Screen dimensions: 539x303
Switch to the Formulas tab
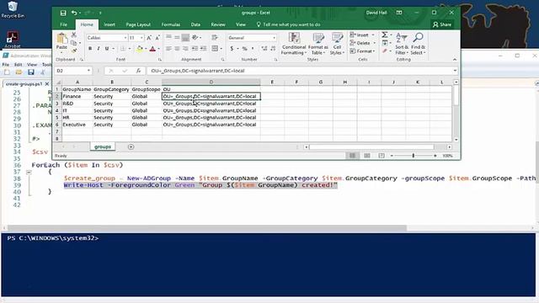click(x=170, y=24)
